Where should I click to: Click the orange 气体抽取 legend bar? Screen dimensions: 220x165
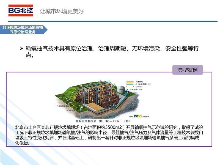[x=130, y=82]
